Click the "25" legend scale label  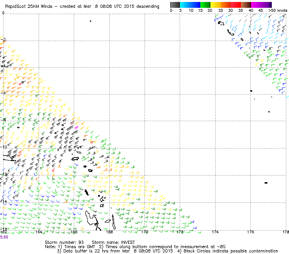click(220, 11)
